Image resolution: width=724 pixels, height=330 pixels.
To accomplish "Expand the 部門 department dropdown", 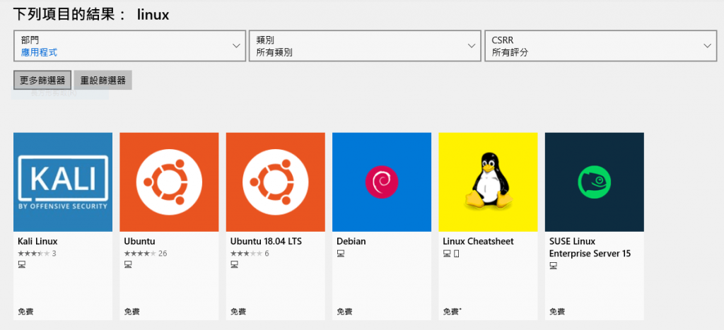I will click(130, 46).
